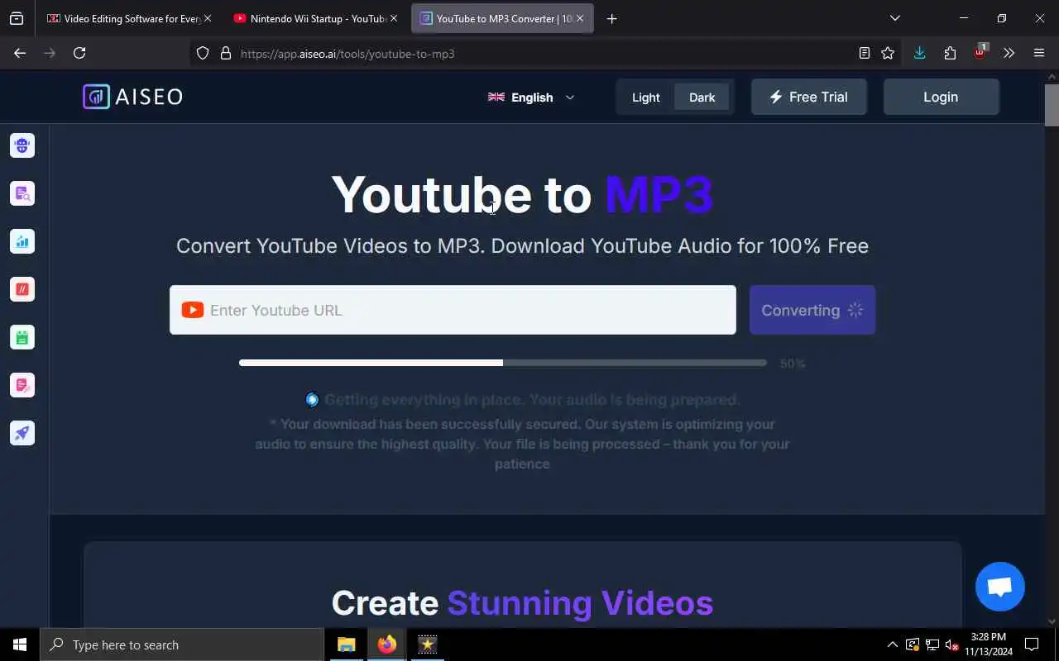This screenshot has width=1059, height=661.
Task: Click the Windows taskbar search box
Action: point(182,644)
